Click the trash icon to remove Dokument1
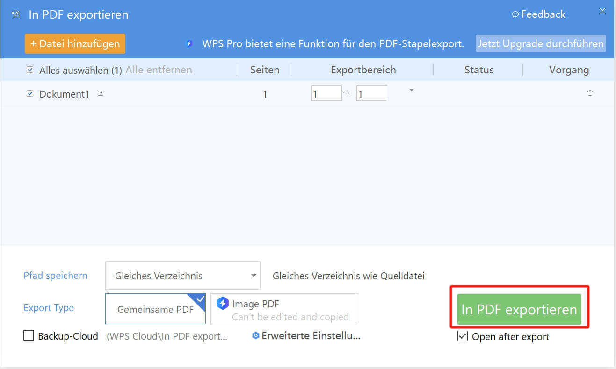 [x=590, y=93]
